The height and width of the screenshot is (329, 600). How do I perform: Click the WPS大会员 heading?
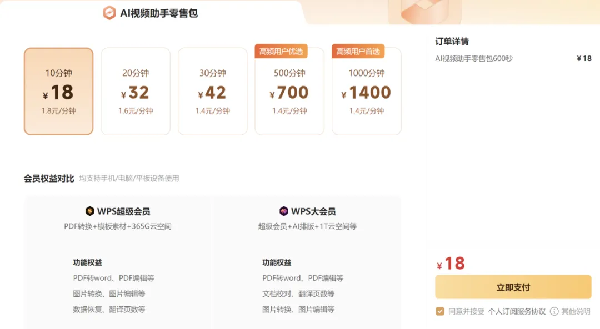[x=313, y=211]
